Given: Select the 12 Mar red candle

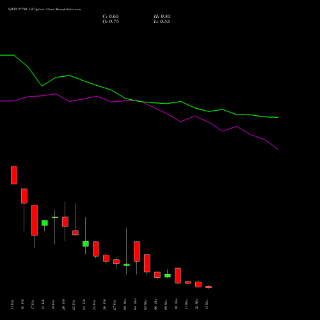Looking at the screenshot, I should 198,284.
